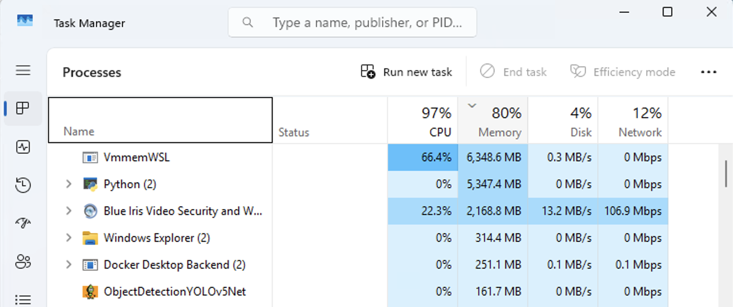Sort by the Status column header
Image resolution: width=733 pixels, height=307 pixels.
tap(330, 120)
